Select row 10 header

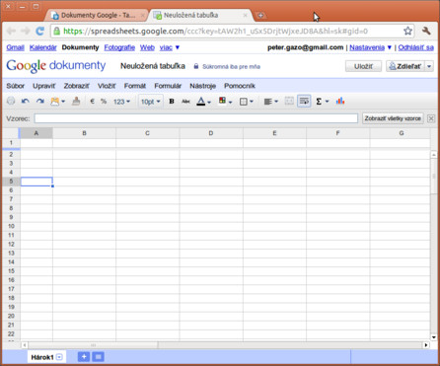coord(11,226)
